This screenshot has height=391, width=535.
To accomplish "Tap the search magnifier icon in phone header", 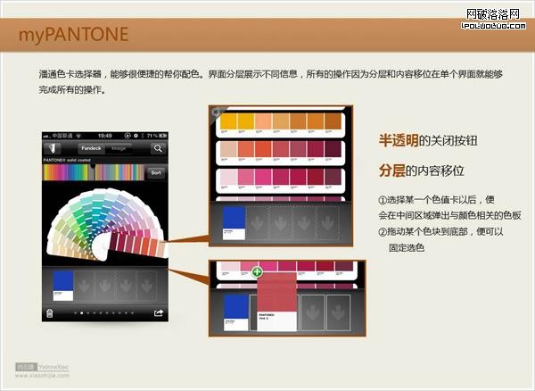I will pyautogui.click(x=158, y=148).
